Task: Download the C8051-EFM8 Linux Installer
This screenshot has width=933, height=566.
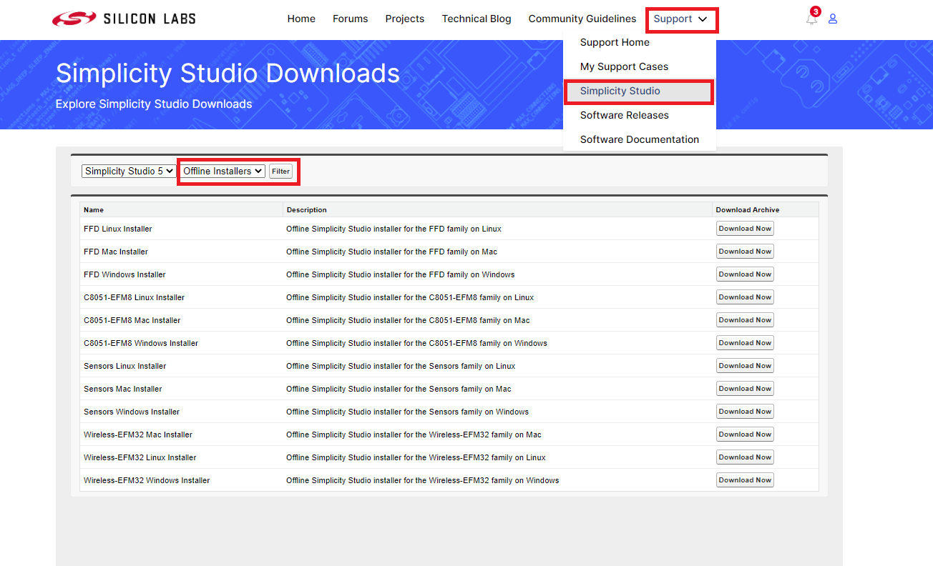Action: 745,297
